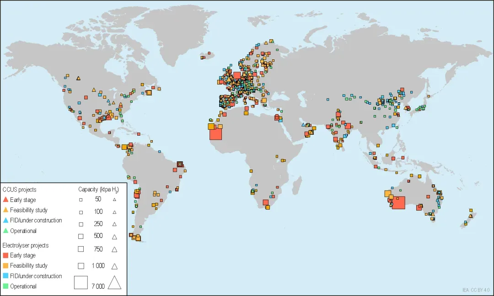Click the large red square in Western Australia
Screen dimensions: 494x296
click(x=398, y=202)
